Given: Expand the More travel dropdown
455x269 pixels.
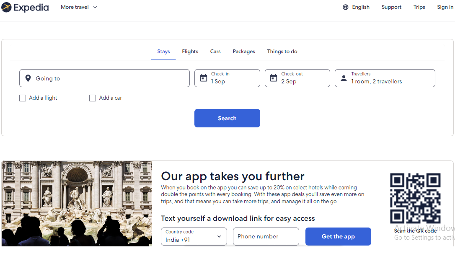Looking at the screenshot, I should (x=79, y=7).
